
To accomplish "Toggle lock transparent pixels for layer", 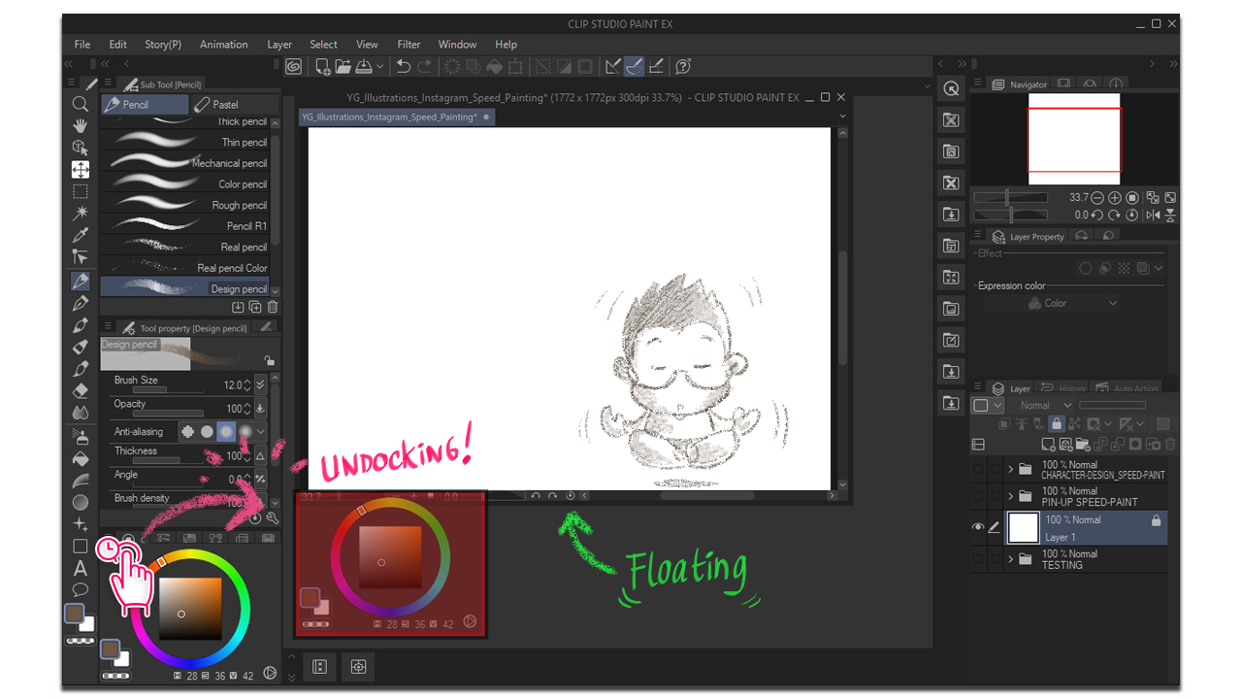I will tap(1073, 423).
